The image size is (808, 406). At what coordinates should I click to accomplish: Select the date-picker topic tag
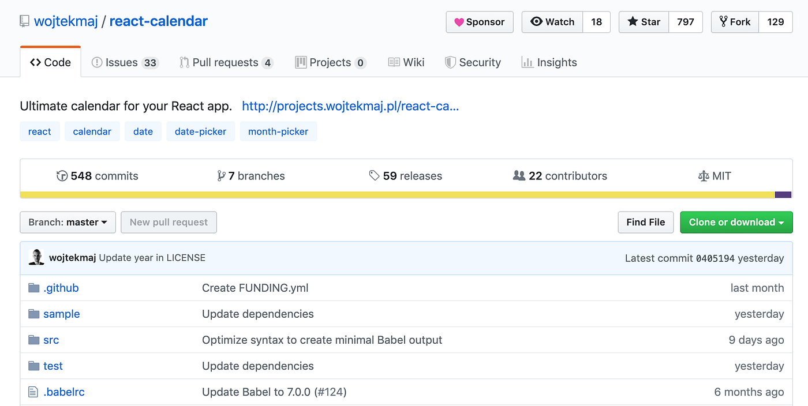tap(201, 131)
